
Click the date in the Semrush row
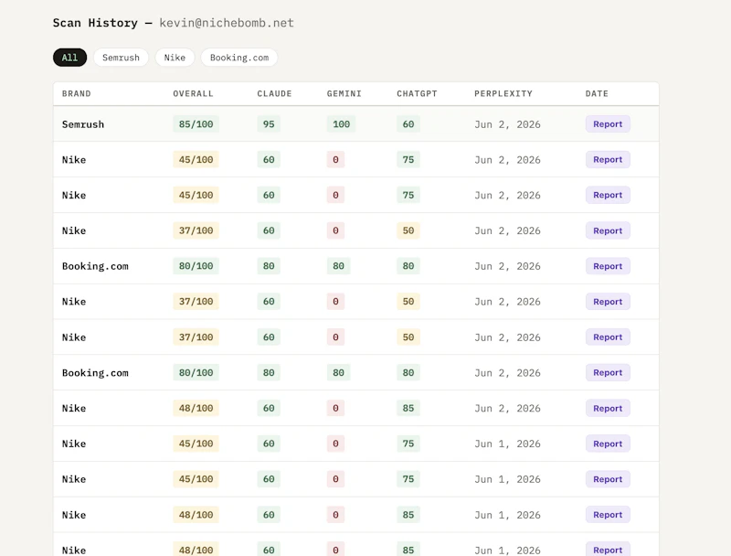pos(507,124)
